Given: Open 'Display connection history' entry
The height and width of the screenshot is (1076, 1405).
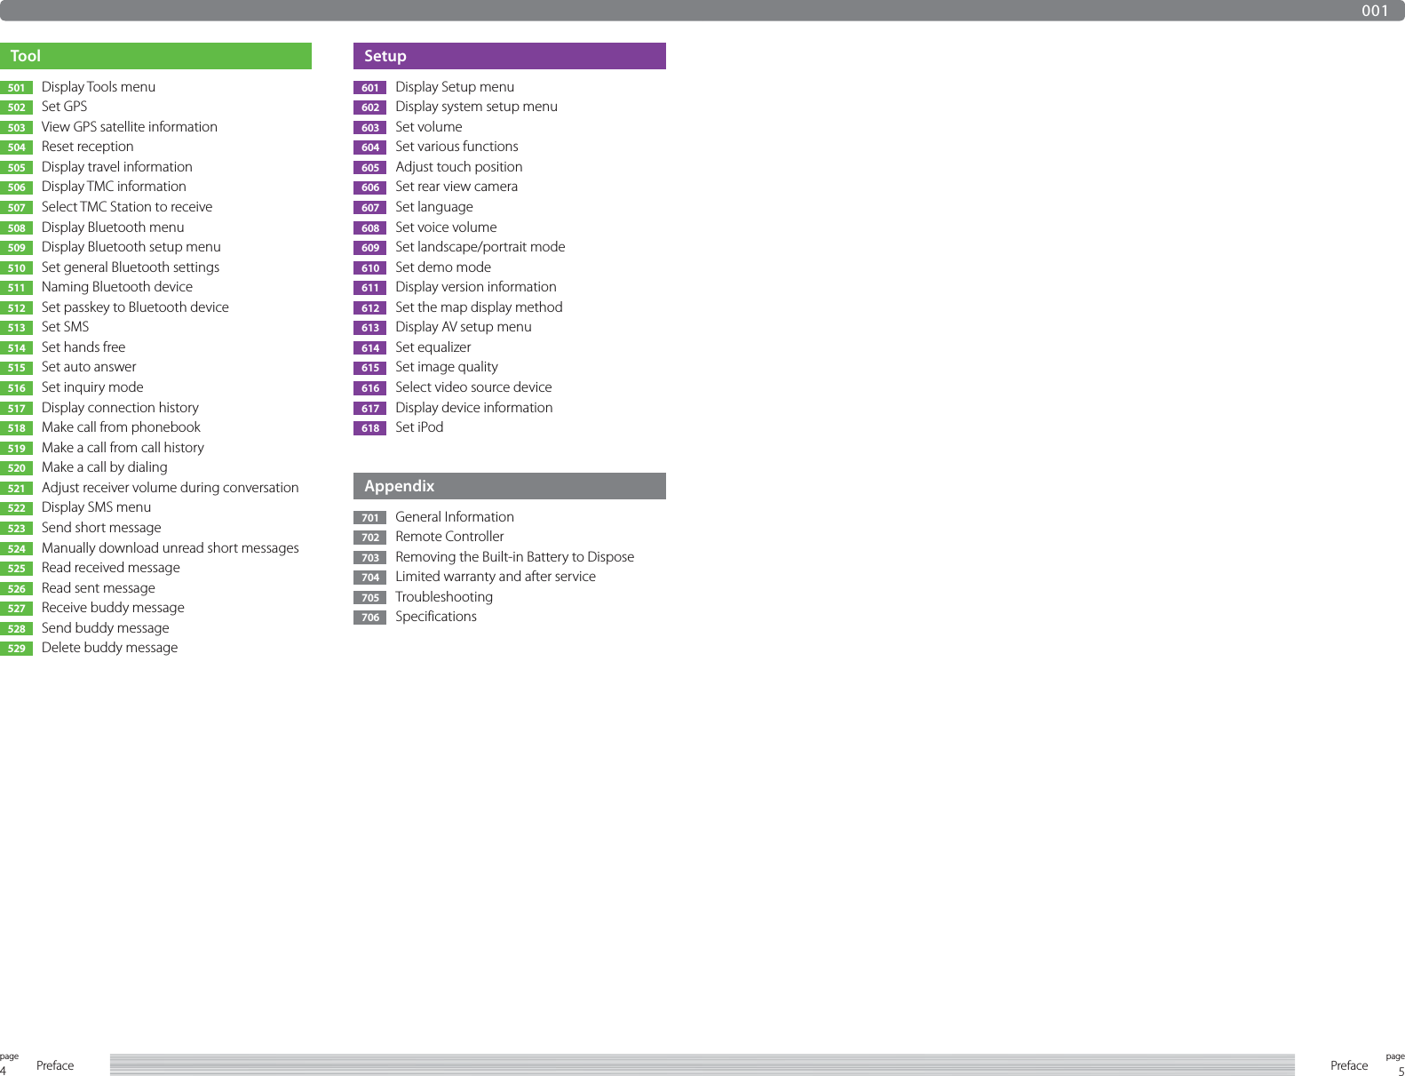Looking at the screenshot, I should [120, 408].
